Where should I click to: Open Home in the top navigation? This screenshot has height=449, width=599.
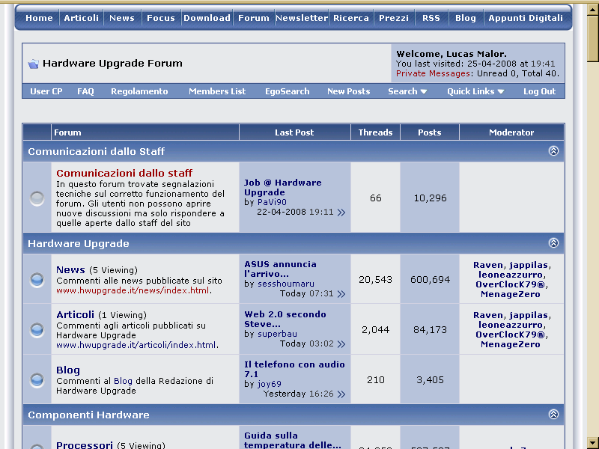tap(39, 18)
